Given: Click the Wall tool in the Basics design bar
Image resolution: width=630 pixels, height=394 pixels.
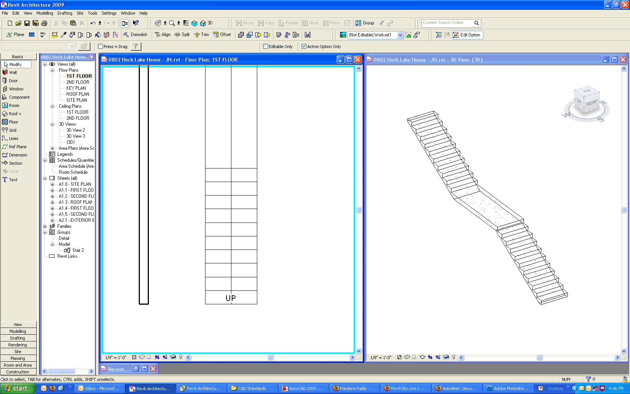Looking at the screenshot, I should point(10,72).
